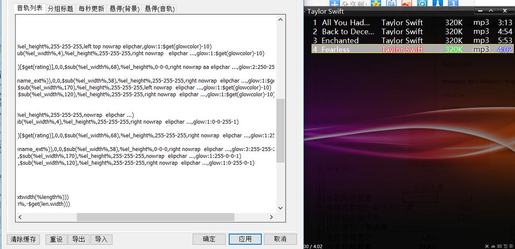Go to the 悬停(背景) tab

pos(124,9)
